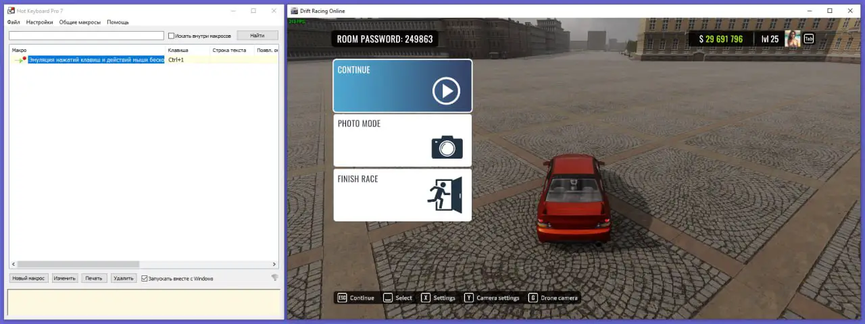Click the Изменить button

65,278
